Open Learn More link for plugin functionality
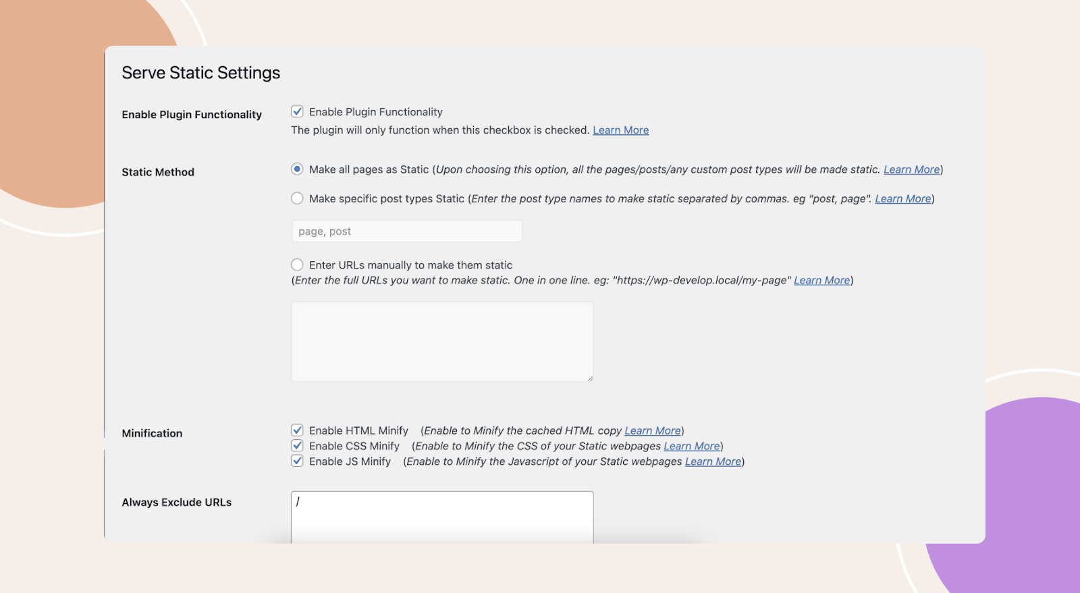This screenshot has width=1080, height=593. pyautogui.click(x=620, y=130)
